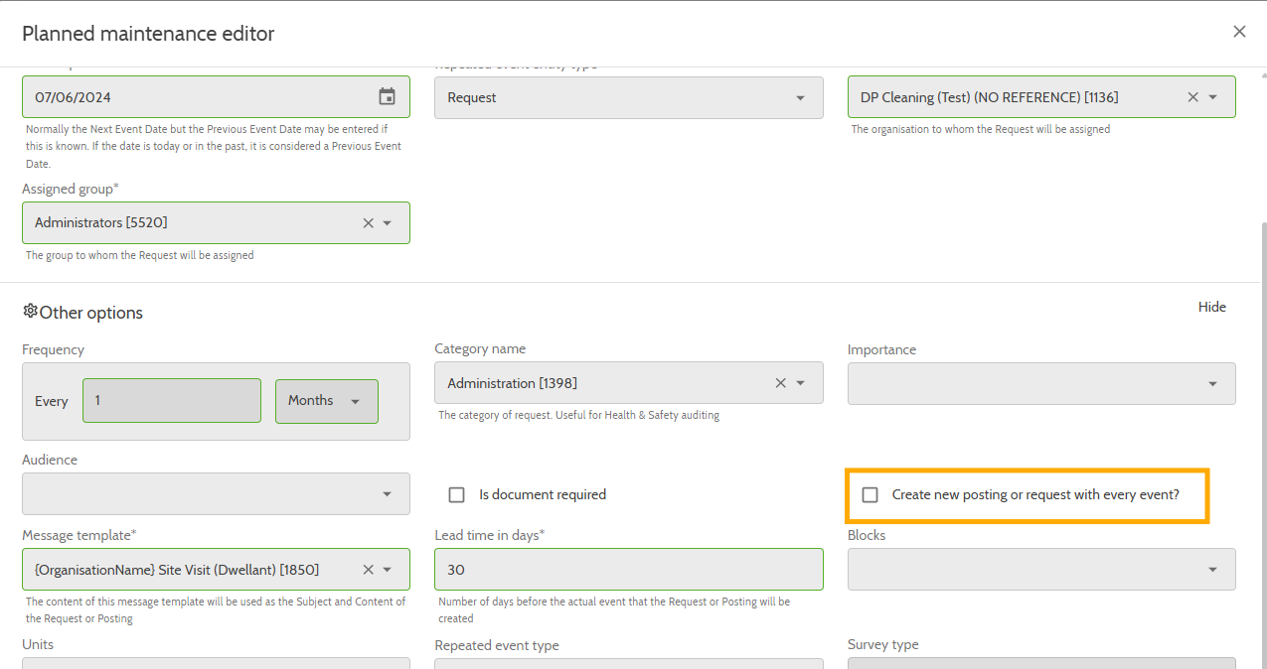Image resolution: width=1267 pixels, height=669 pixels.
Task: Expand the Blocks dropdown
Action: click(1210, 569)
